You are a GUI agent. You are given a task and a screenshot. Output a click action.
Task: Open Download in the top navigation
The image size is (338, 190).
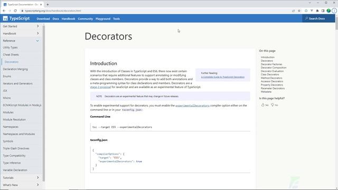43,19
